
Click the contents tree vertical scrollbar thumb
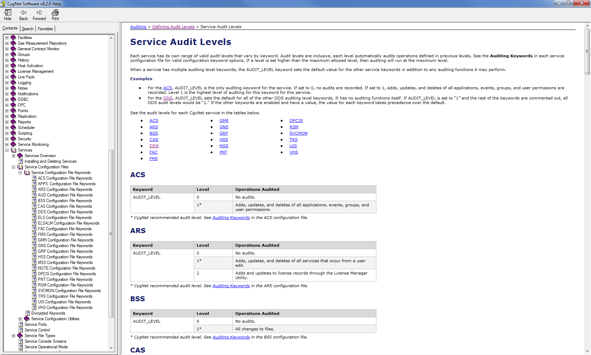click(x=111, y=233)
